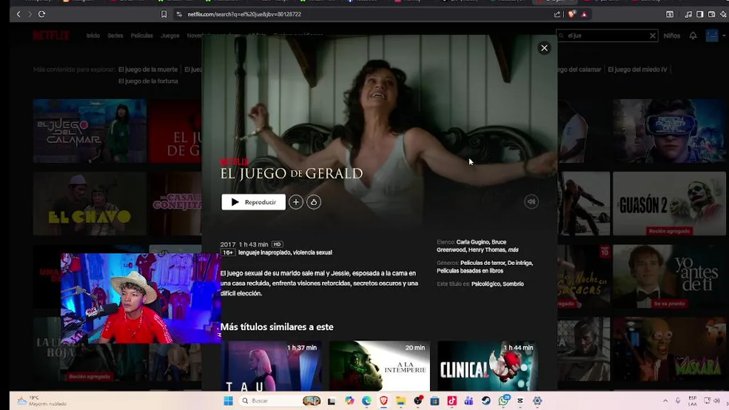
Task: Open the El Chavo search result
Action: pyautogui.click(x=89, y=204)
